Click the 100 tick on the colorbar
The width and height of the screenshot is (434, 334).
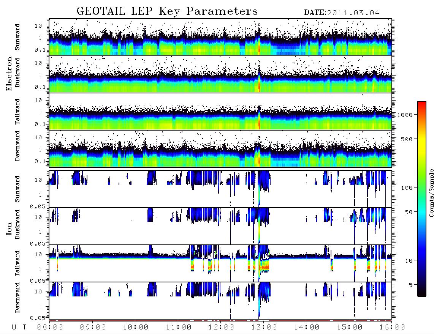click(407, 188)
